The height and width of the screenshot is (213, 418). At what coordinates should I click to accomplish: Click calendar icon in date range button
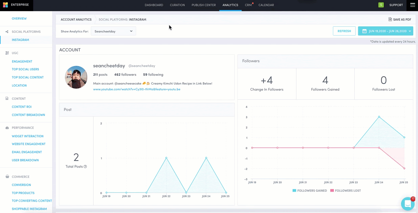(x=364, y=31)
